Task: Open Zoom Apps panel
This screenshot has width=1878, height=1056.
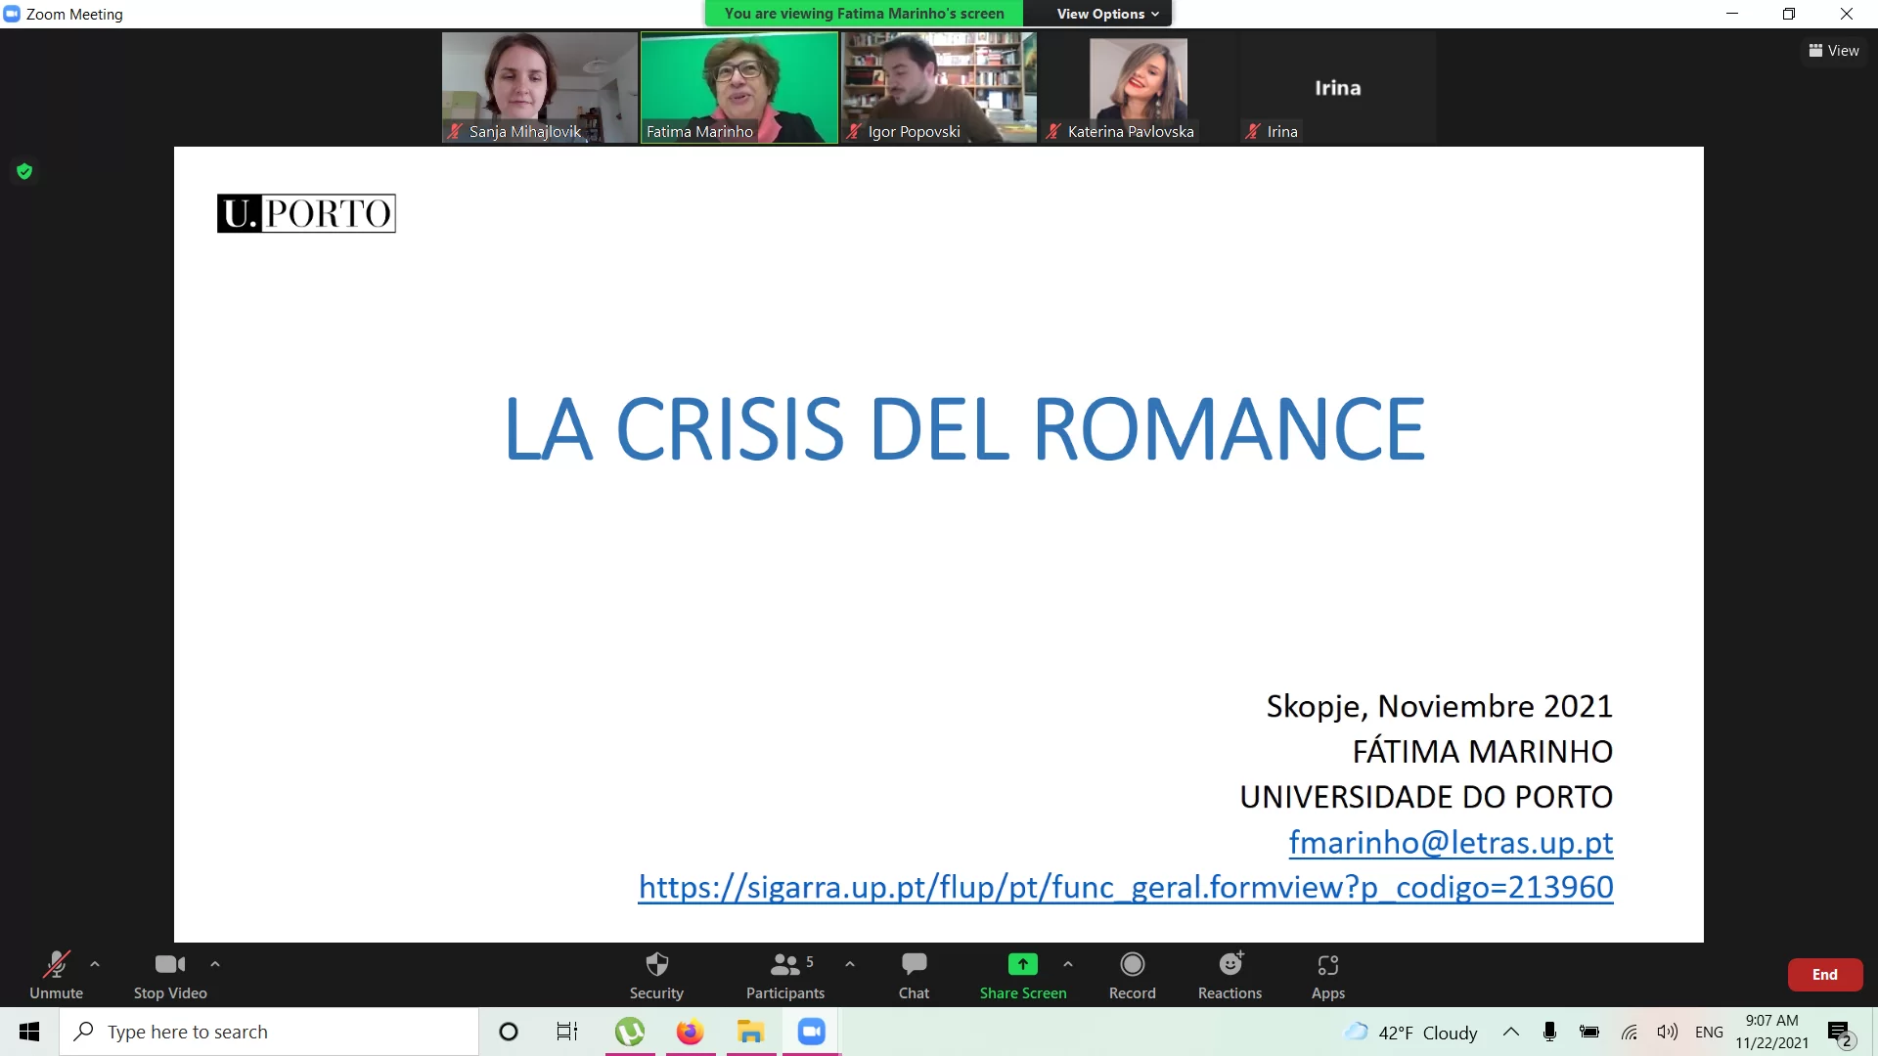Action: click(x=1327, y=975)
